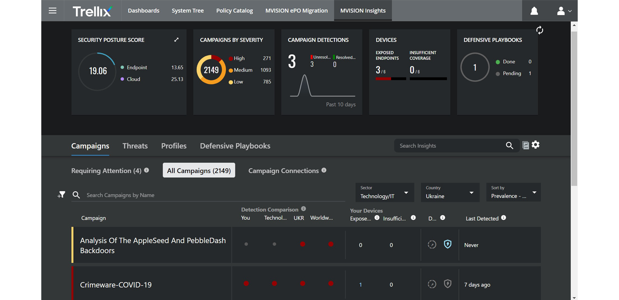Show info for Insufficient coverage column
Viewport: 619px width, 300px height.
click(x=413, y=217)
